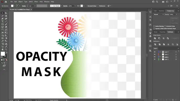Open the 3 pt. Round brush dropdown
Viewport: 180px width, 101px height.
click(x=61, y=6)
